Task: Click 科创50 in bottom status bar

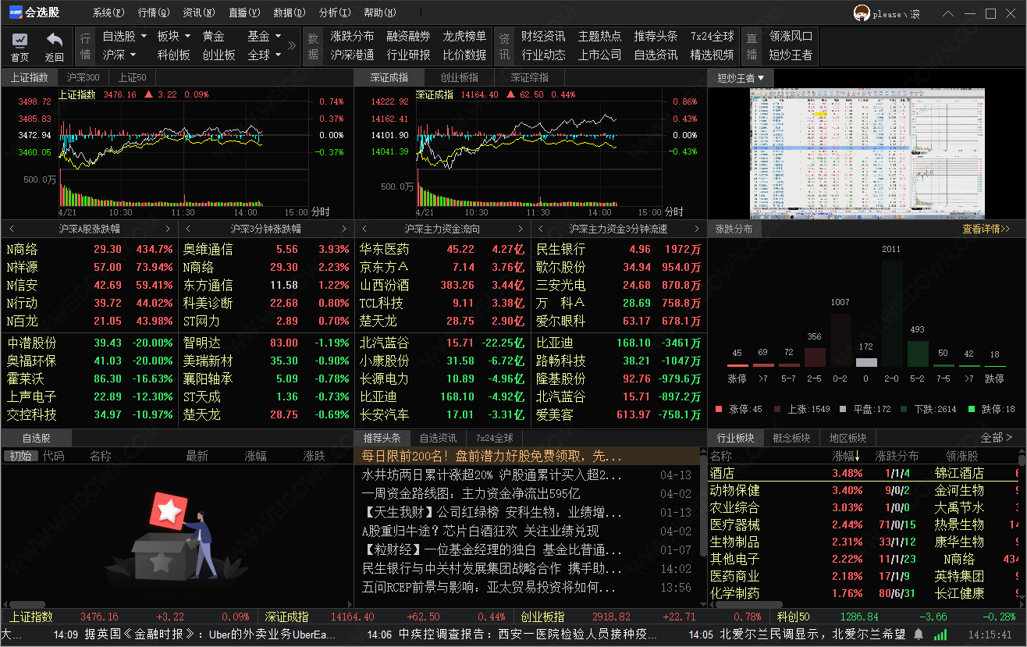Action: coord(794,617)
